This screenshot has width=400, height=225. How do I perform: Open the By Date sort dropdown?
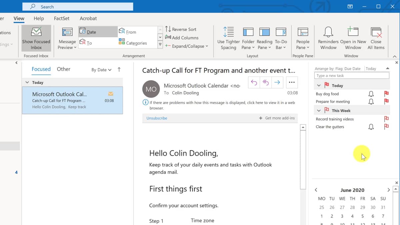(x=101, y=70)
